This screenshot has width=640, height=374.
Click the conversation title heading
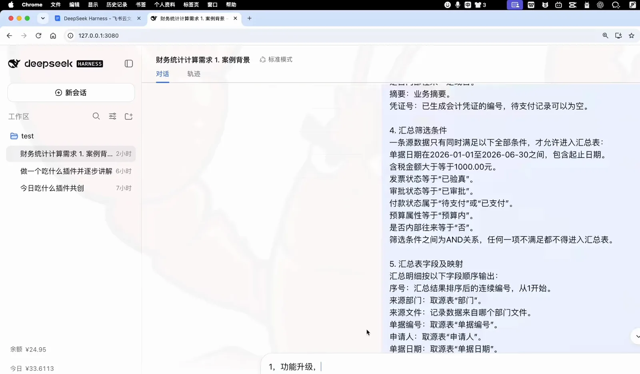(x=203, y=60)
